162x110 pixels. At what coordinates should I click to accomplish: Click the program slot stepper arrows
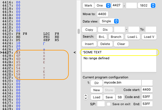86,97
